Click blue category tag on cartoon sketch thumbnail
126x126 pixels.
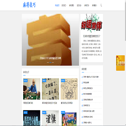pos(63,80)
